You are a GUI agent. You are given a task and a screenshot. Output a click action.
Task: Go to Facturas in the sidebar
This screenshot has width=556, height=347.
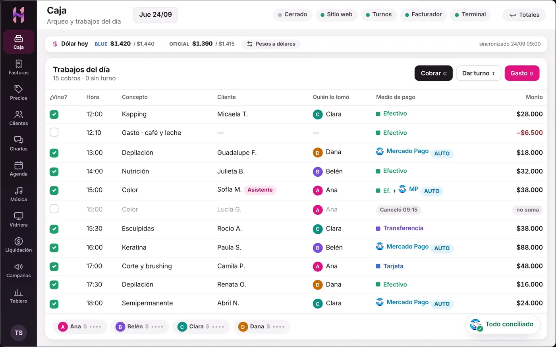coord(19,67)
